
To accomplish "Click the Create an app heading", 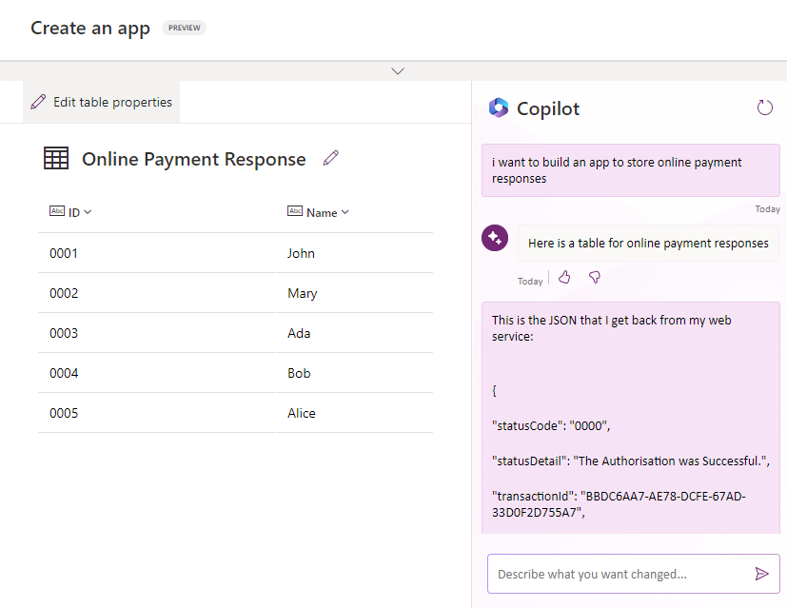I will 90,29.
